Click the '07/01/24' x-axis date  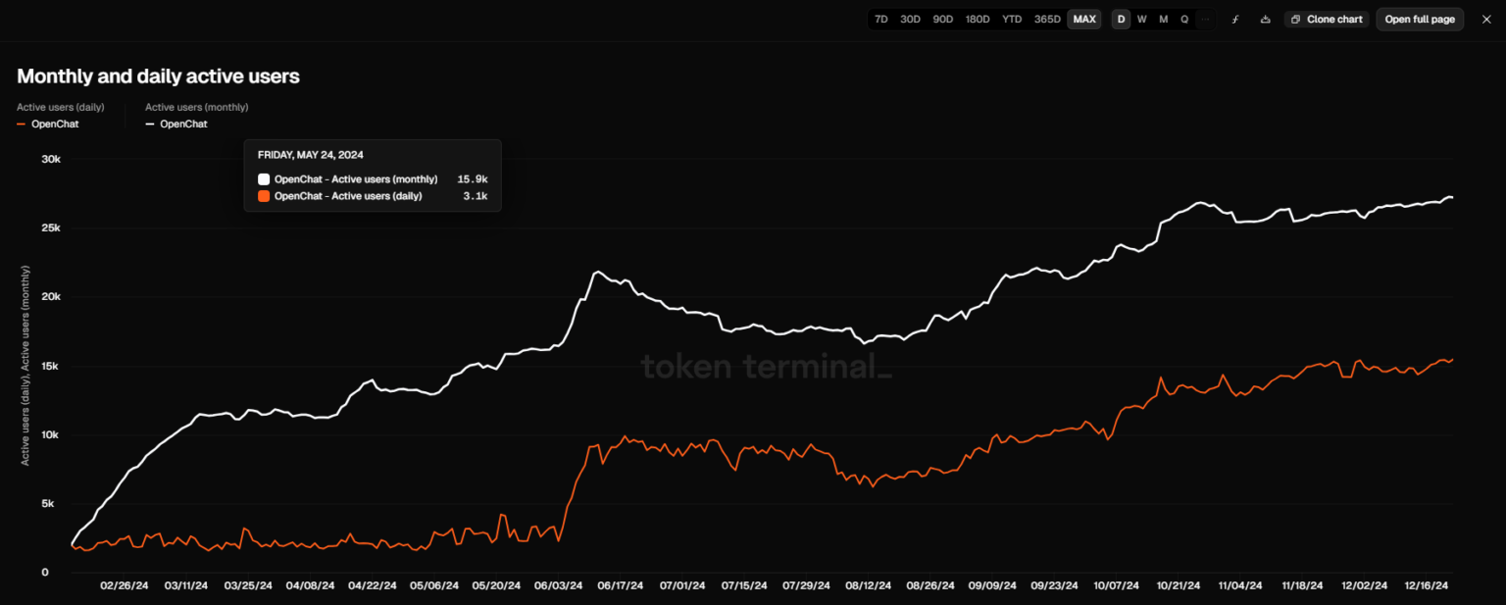tap(682, 585)
